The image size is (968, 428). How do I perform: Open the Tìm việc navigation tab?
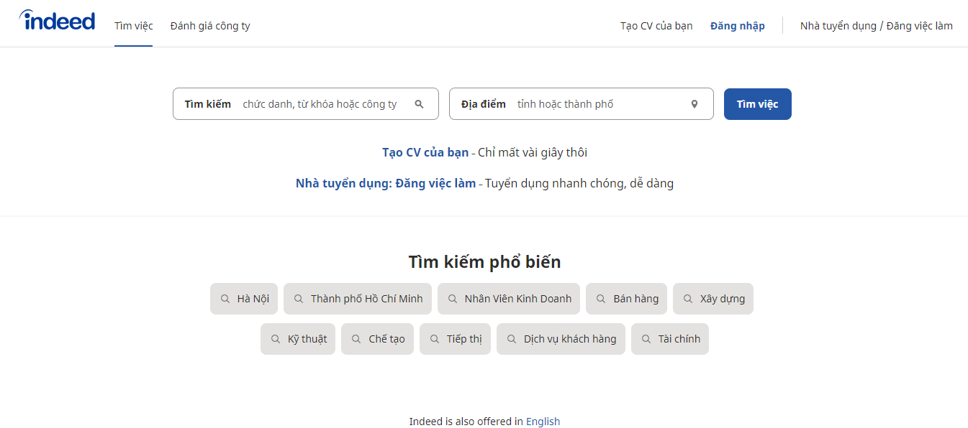tap(134, 26)
